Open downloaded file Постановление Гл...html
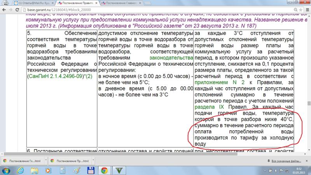 click(x=22, y=161)
